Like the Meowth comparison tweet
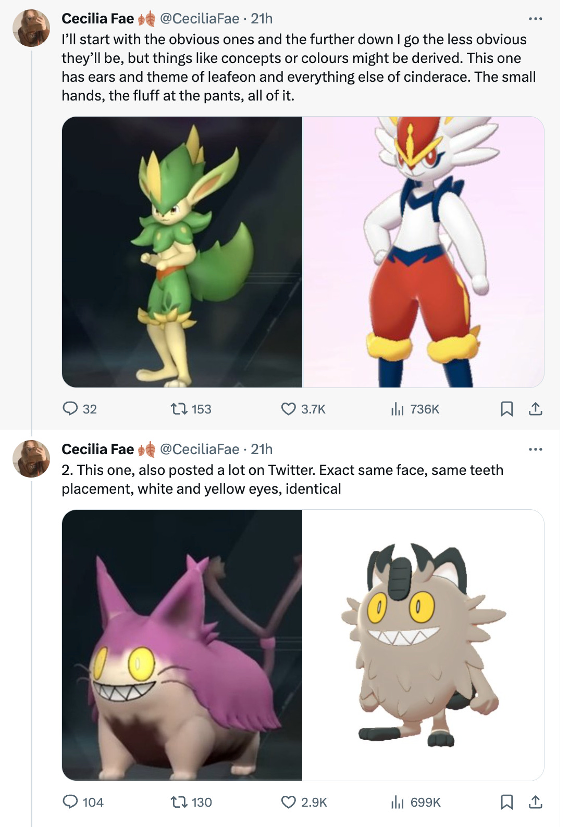This screenshot has height=827, width=569. pyautogui.click(x=290, y=803)
